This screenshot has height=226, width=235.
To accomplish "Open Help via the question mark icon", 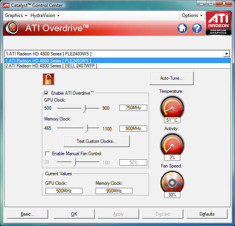I will 197,28.
